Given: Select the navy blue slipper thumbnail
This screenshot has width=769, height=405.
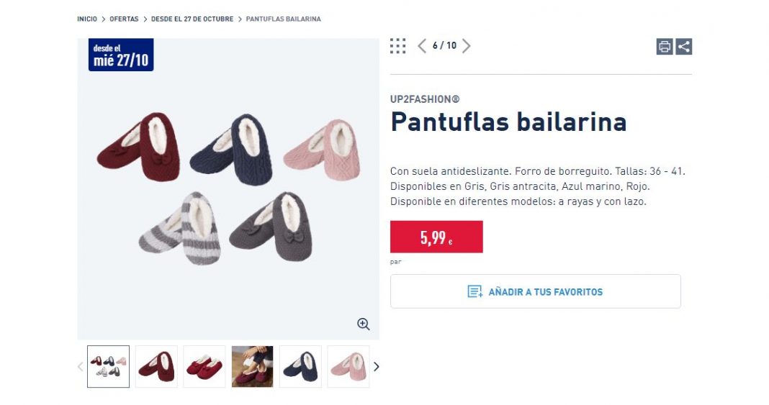Looking at the screenshot, I should click(300, 367).
